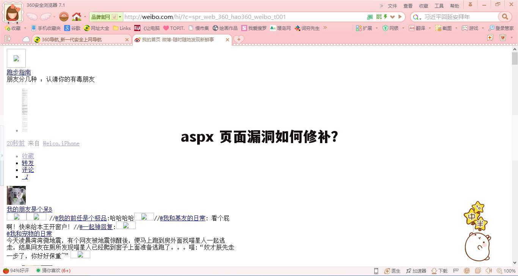The width and height of the screenshot is (518, 276).
Task: Open the 跑步指南 link on the page
Action: [x=19, y=72]
